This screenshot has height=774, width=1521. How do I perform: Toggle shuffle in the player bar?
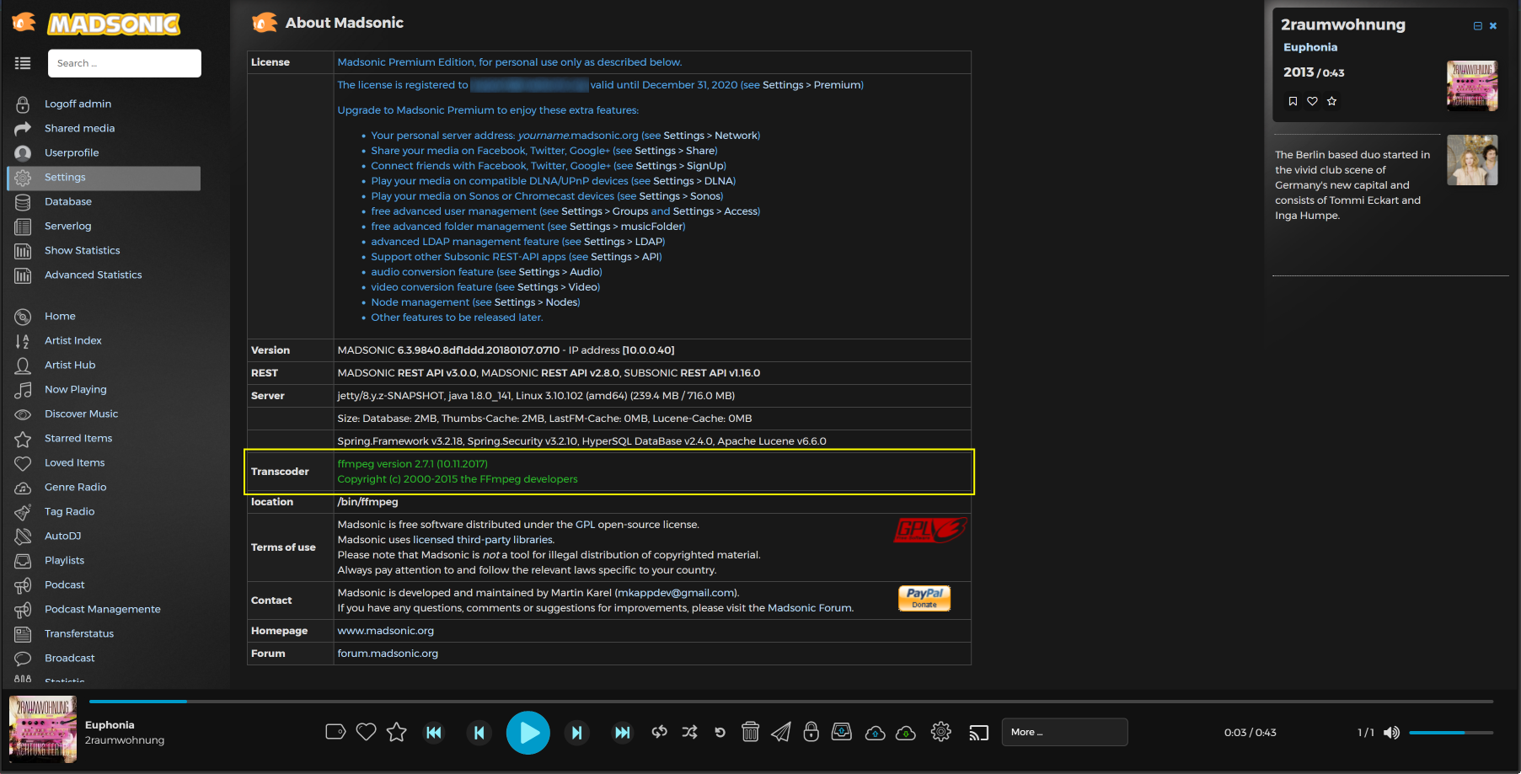point(689,732)
